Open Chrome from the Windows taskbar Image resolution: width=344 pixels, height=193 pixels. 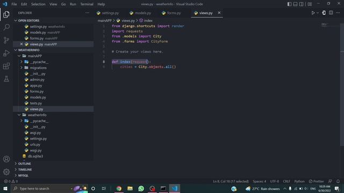coord(119,189)
